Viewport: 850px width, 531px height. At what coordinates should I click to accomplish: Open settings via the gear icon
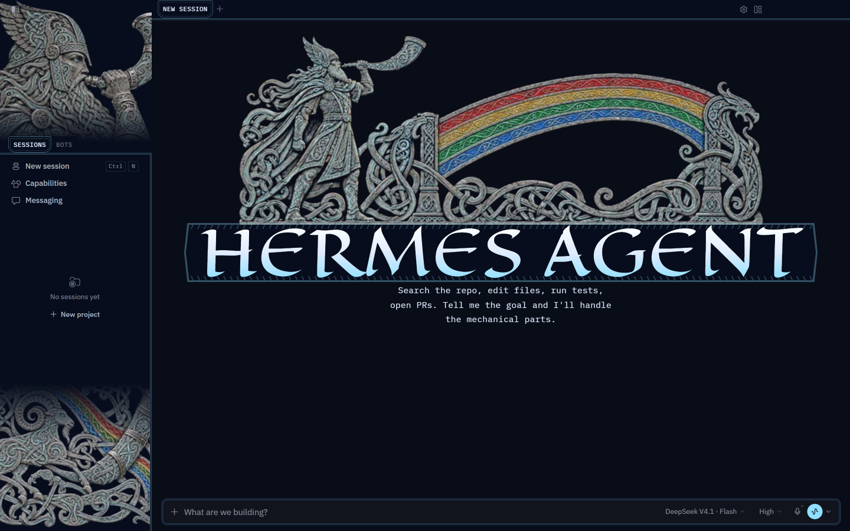[x=744, y=9]
